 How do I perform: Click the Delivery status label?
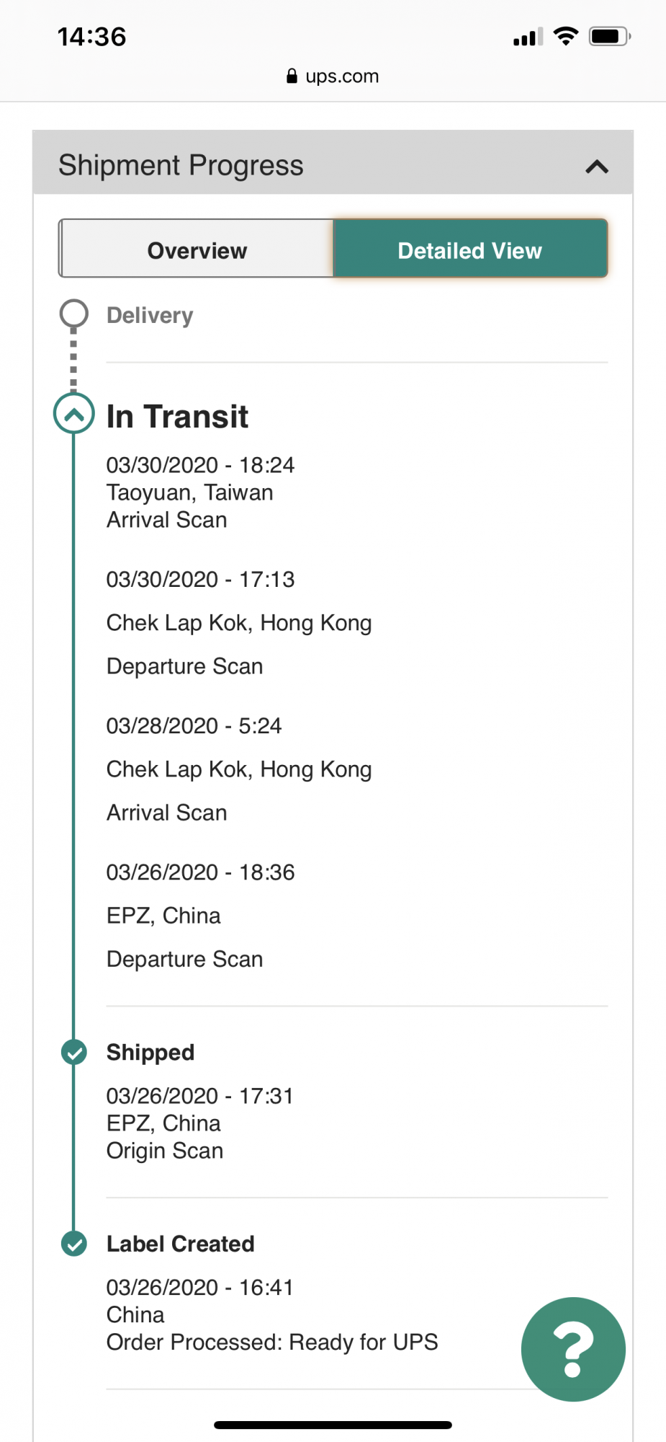(x=150, y=315)
